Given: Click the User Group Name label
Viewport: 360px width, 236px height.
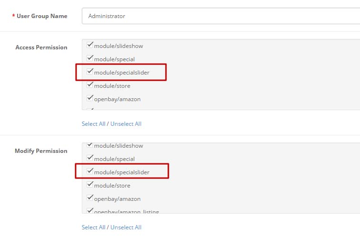Looking at the screenshot, I should coord(42,16).
